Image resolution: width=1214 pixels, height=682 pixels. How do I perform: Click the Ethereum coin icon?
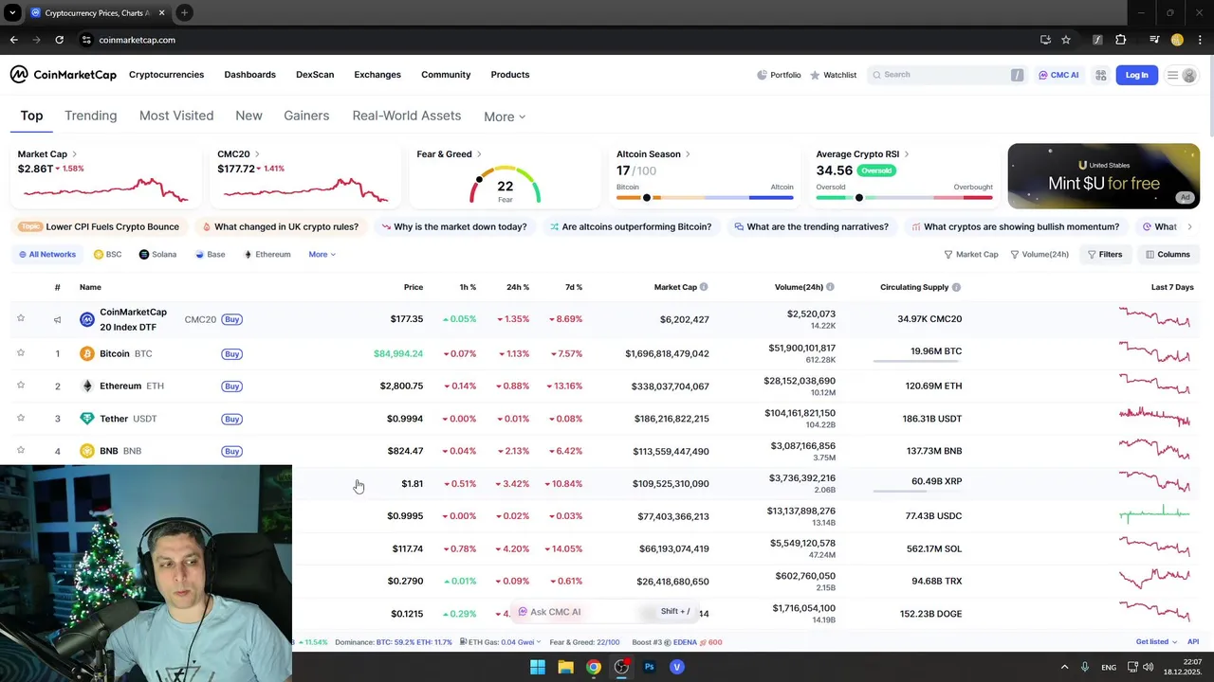pyautogui.click(x=87, y=386)
